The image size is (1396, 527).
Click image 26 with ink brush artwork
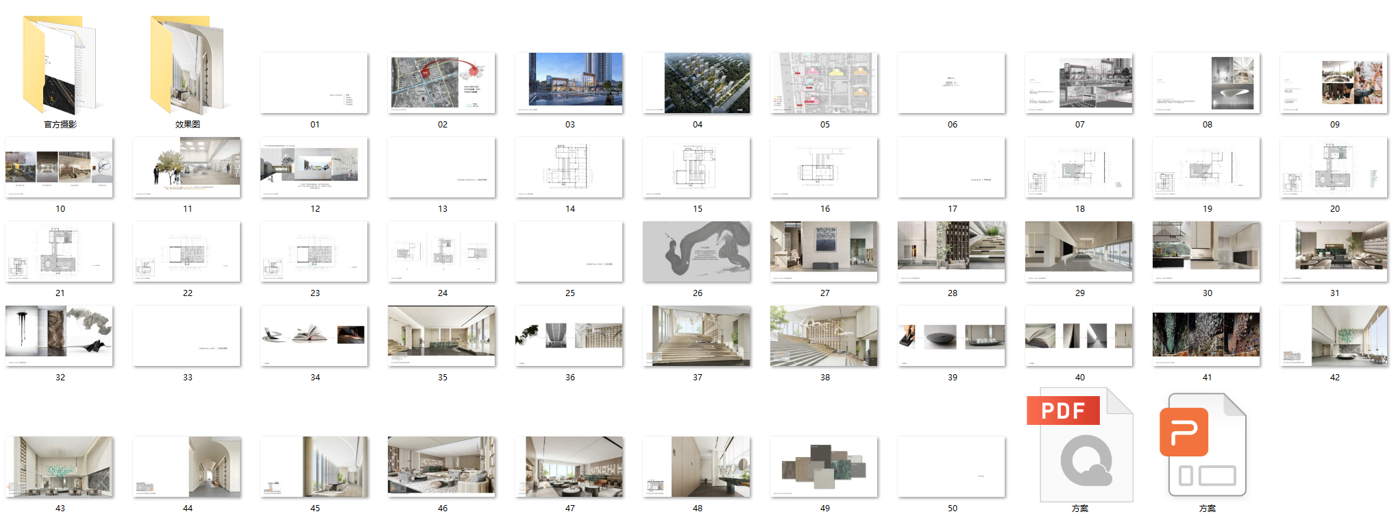[697, 252]
